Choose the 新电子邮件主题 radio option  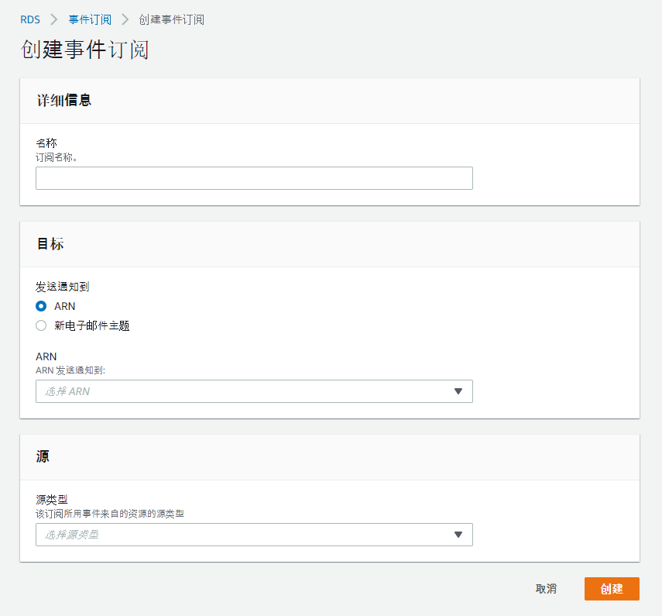click(41, 325)
